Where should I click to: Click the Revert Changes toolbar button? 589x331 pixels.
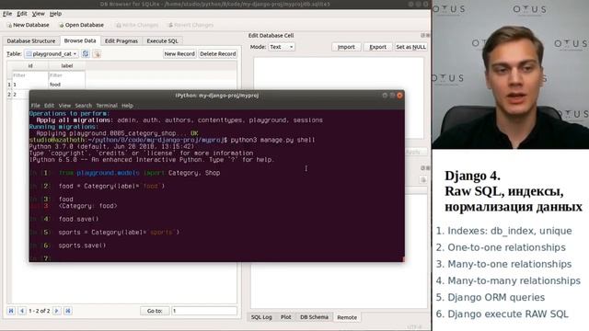pyautogui.click(x=191, y=25)
